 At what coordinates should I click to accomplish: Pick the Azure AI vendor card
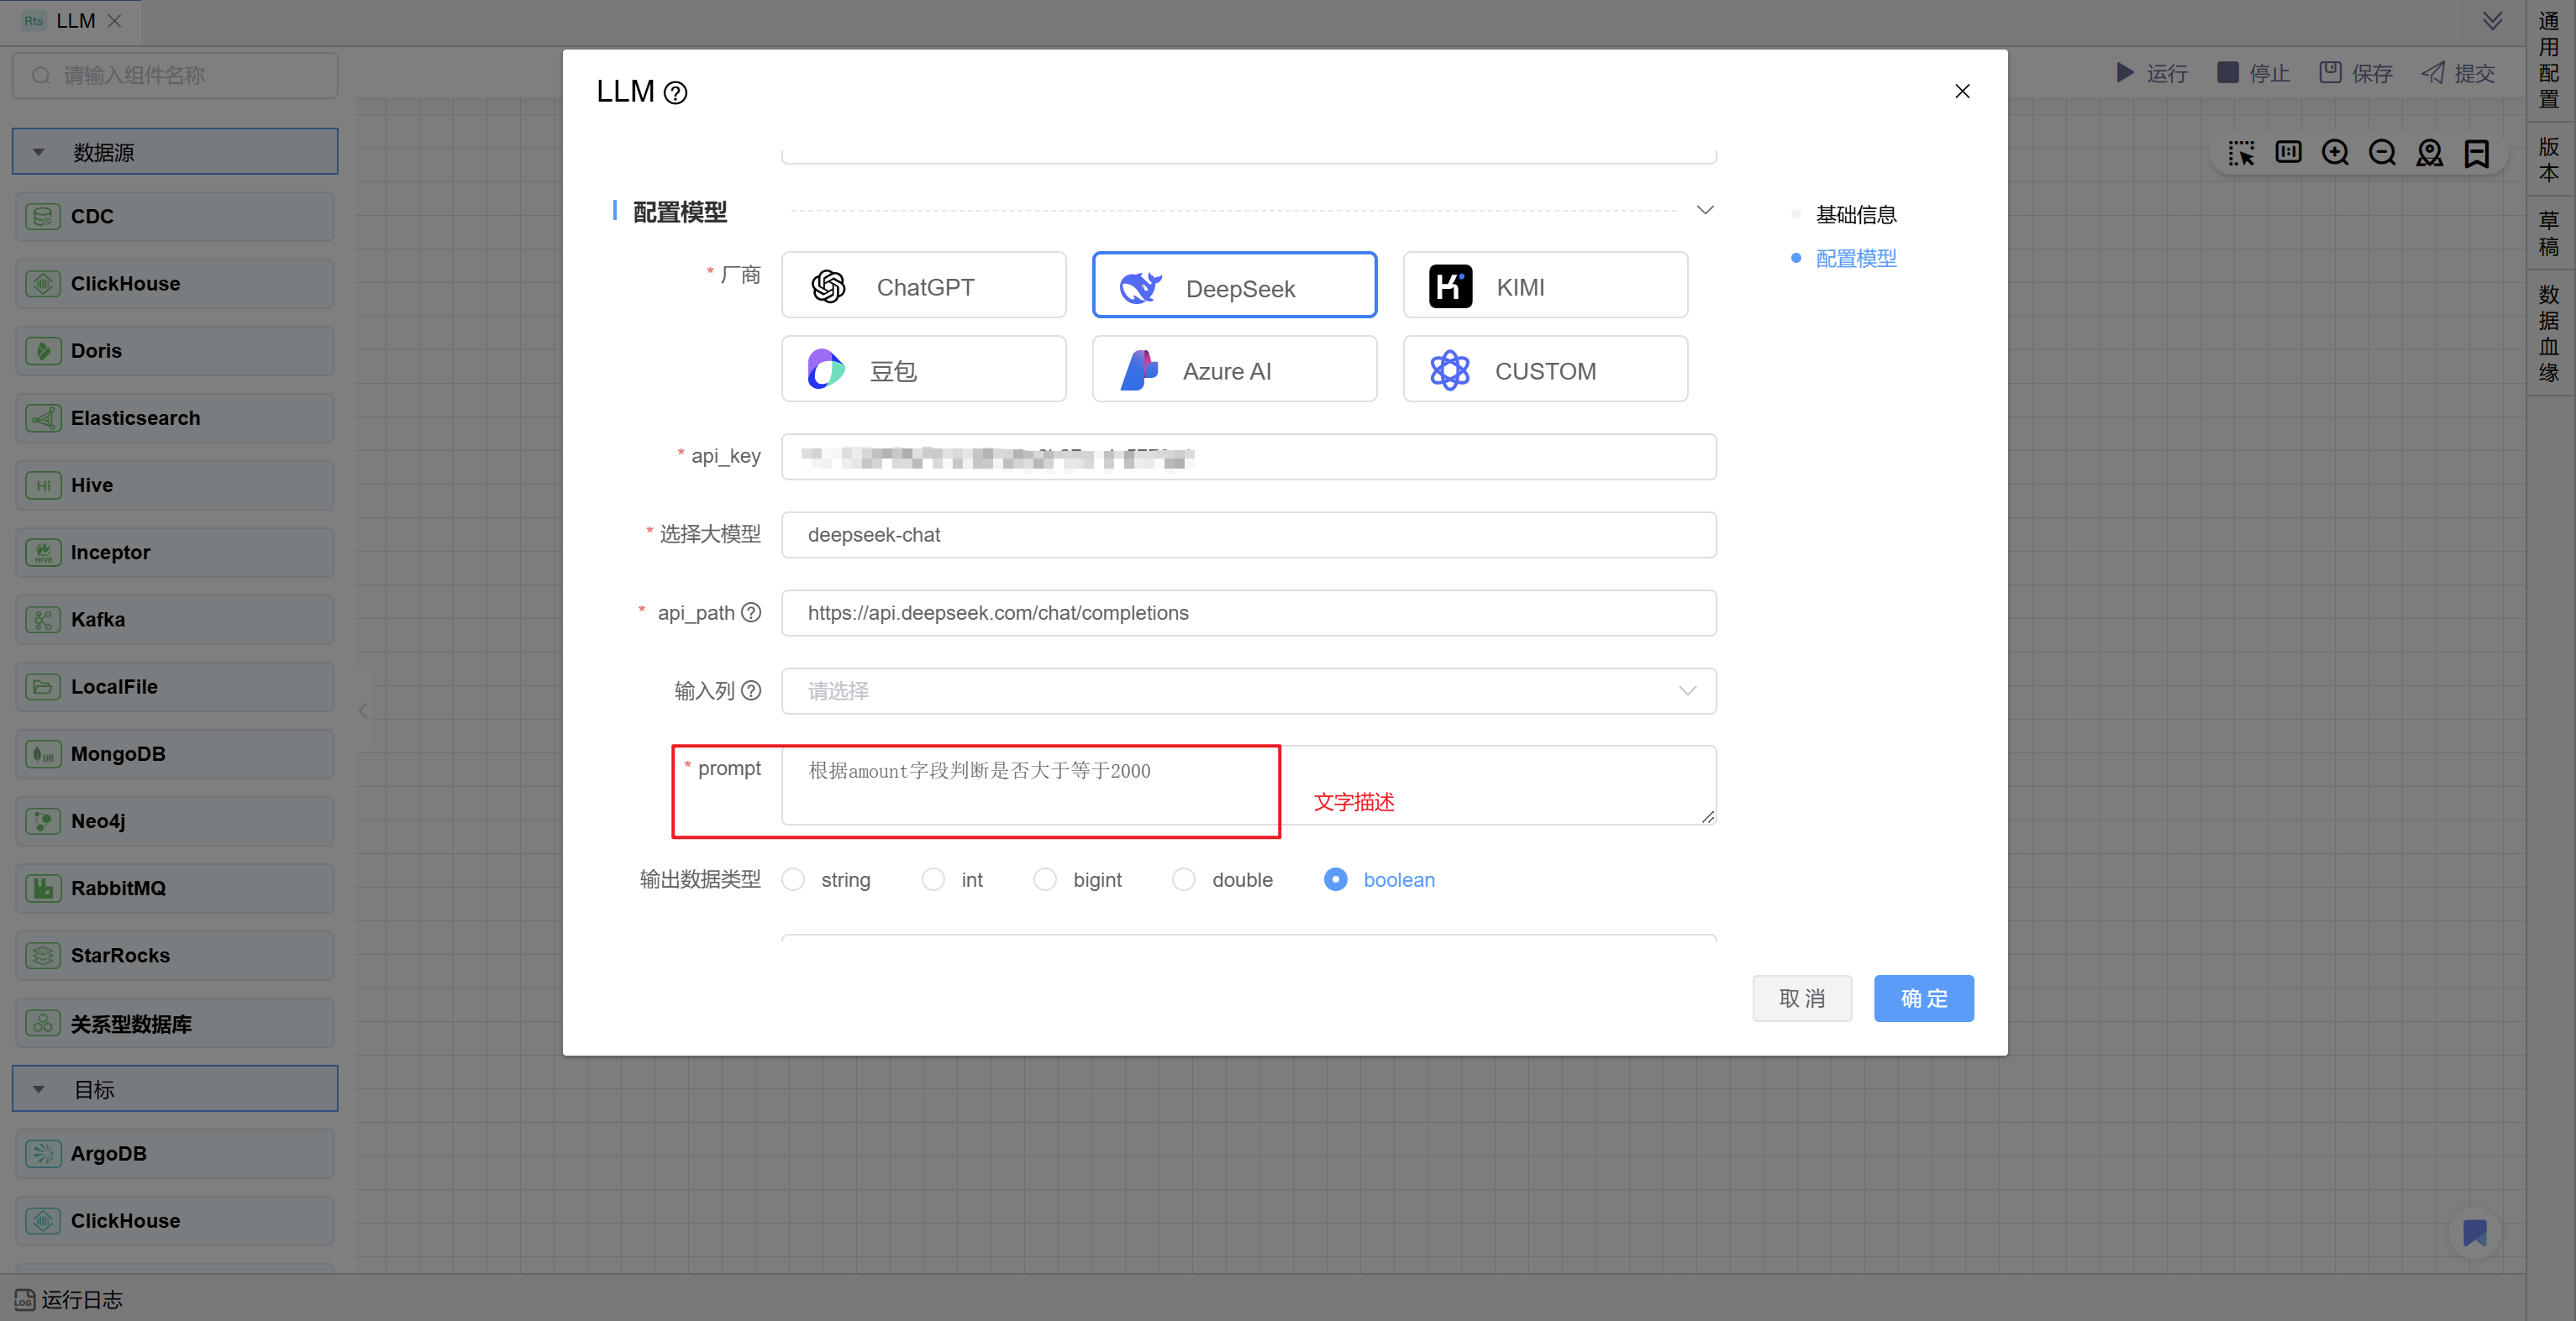point(1233,370)
